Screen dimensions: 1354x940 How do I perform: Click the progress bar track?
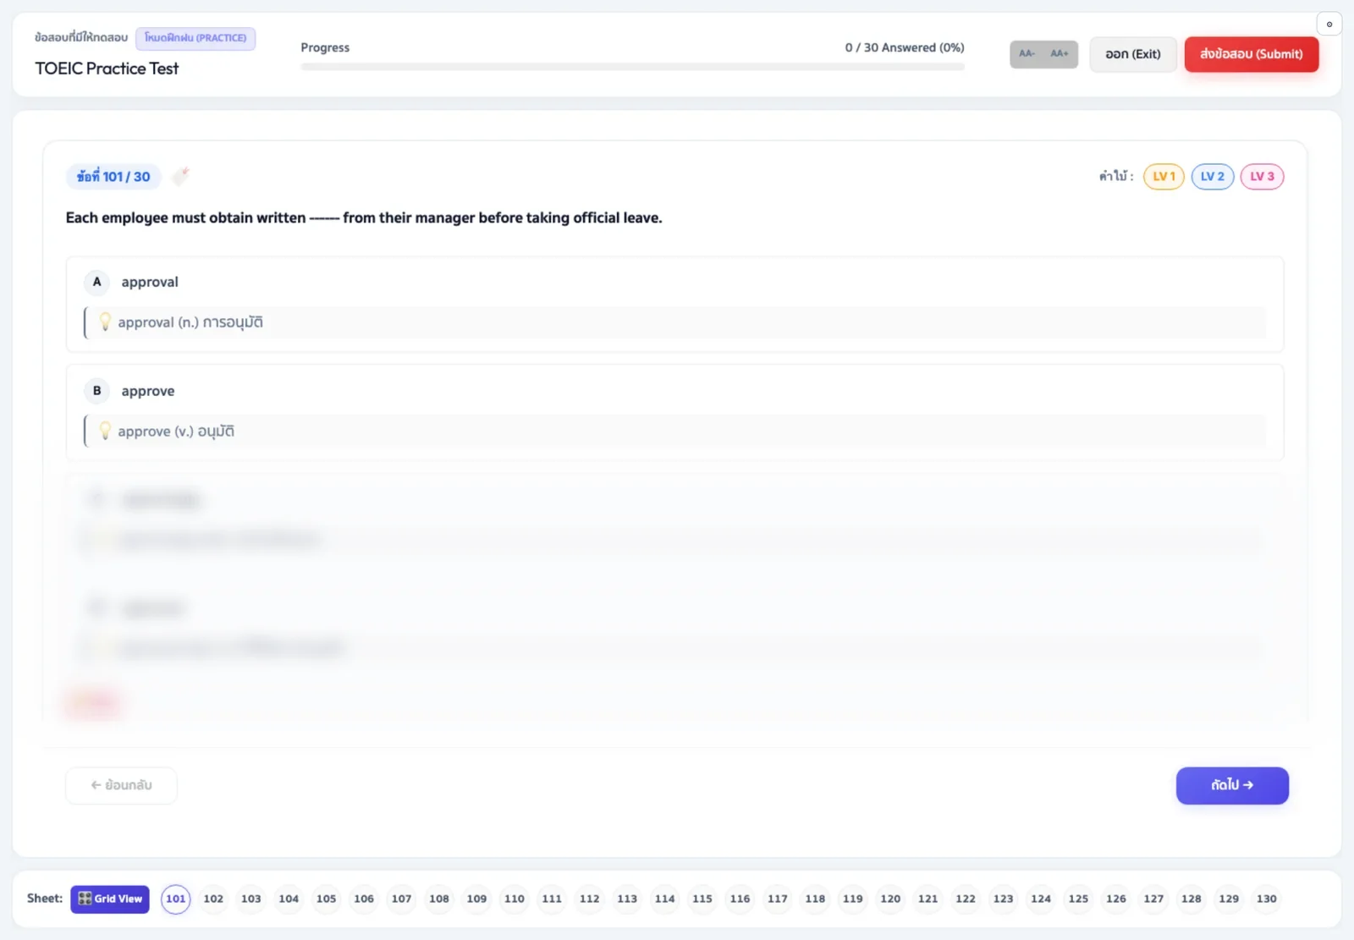[632, 66]
